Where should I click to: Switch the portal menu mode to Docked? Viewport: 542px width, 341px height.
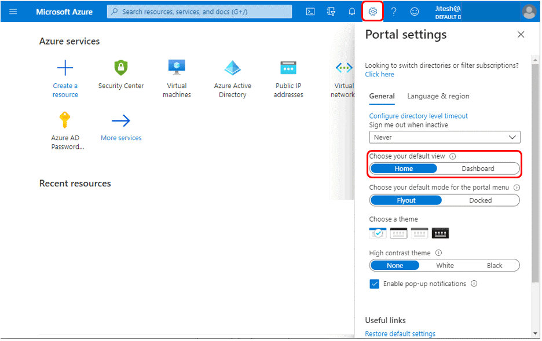point(481,200)
